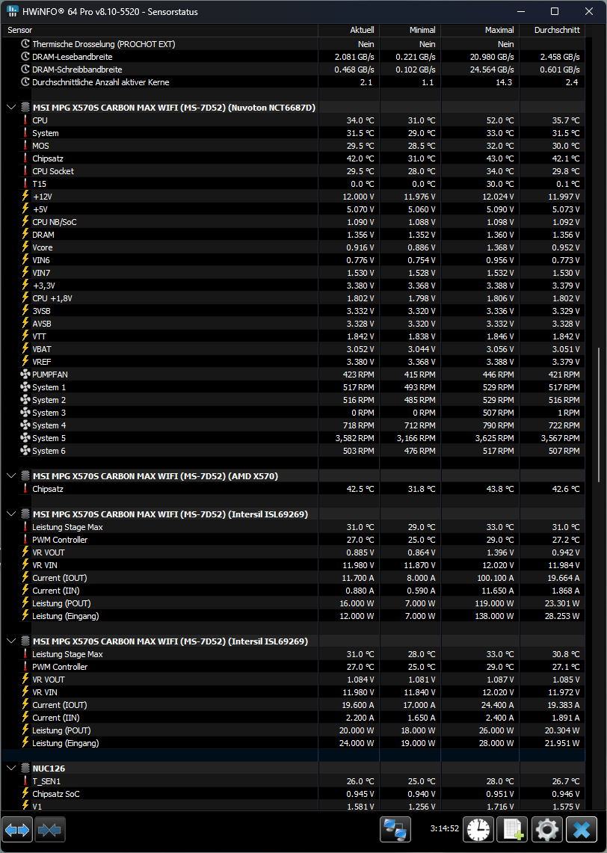Screen dimensions: 607x853
Task: Select the AVSB voltage row
Action: (x=293, y=324)
